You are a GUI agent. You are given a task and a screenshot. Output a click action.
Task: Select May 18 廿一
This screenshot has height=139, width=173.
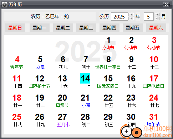click(x=17, y=101)
